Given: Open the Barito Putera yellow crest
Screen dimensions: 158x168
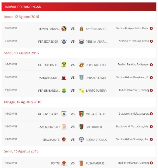Looking at the screenshot, I should (x=81, y=90).
